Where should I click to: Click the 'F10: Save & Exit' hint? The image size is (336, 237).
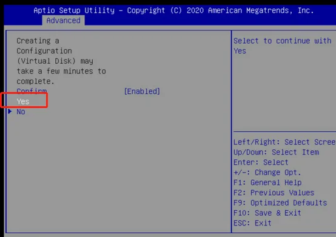pyautogui.click(x=267, y=213)
